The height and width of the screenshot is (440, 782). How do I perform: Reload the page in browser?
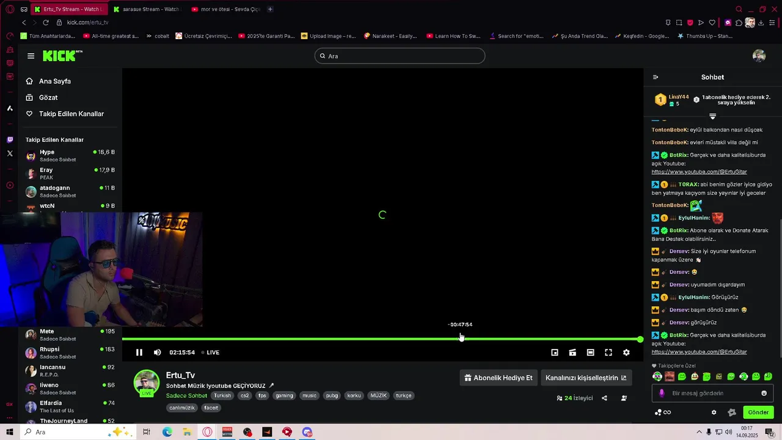tap(46, 23)
